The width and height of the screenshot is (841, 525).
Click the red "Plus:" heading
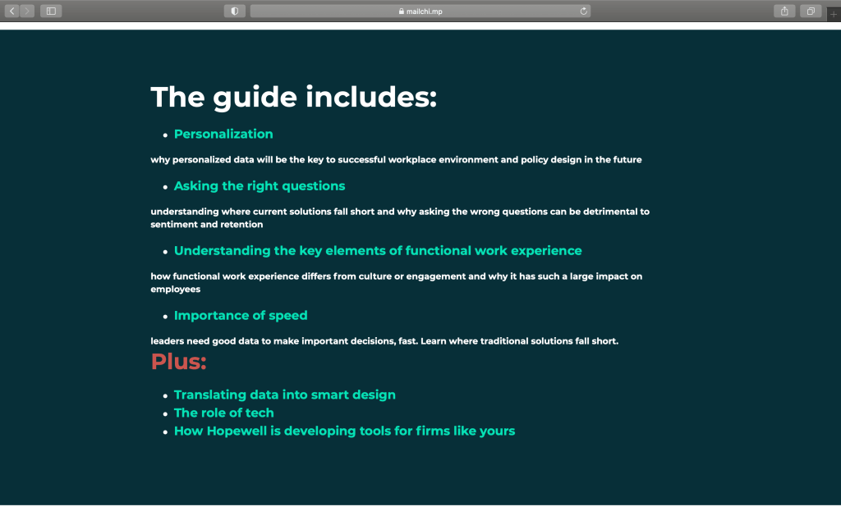coord(178,361)
